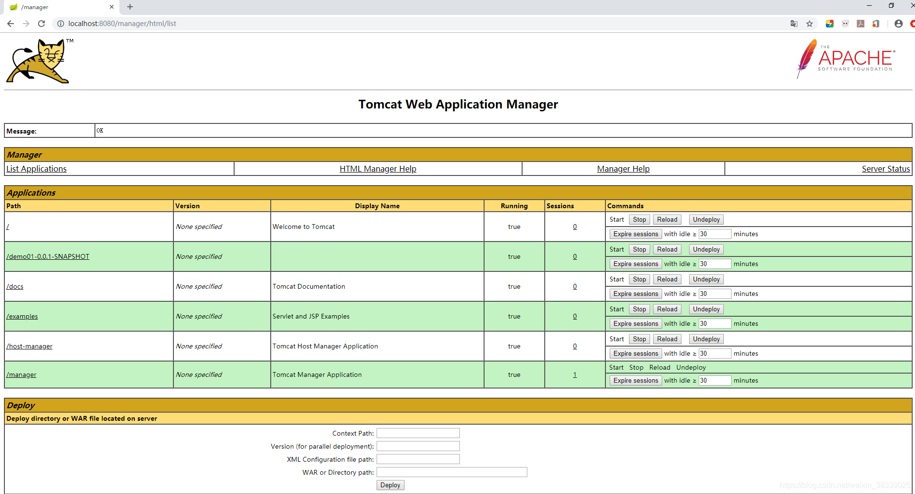Edit idle minutes field for /manager
The width and height of the screenshot is (915, 494).
coord(715,380)
